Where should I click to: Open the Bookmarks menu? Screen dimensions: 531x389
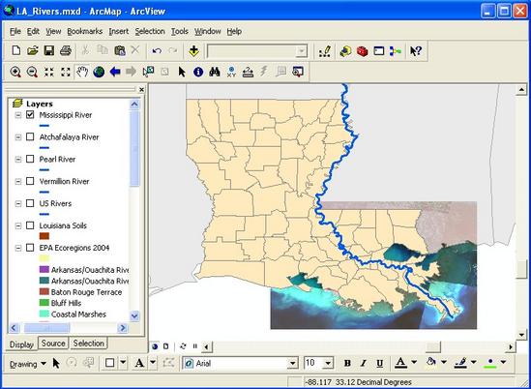click(x=85, y=31)
